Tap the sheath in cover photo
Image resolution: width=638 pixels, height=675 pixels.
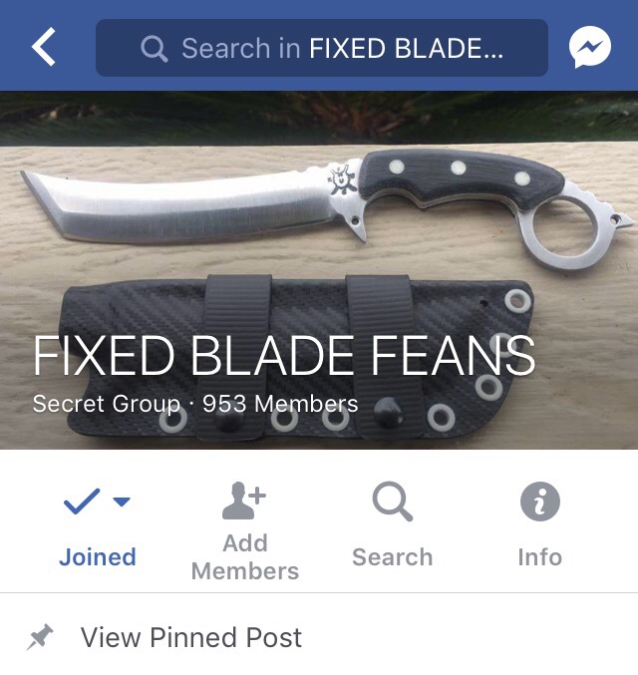point(297,357)
